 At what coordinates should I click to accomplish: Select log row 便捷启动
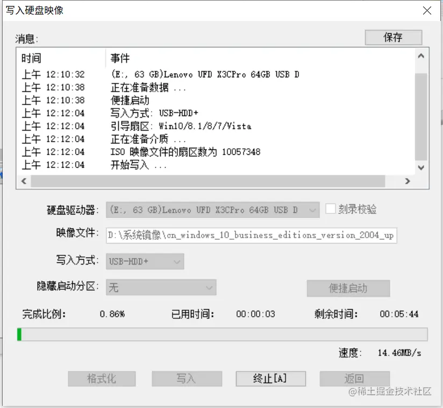click(x=216, y=101)
